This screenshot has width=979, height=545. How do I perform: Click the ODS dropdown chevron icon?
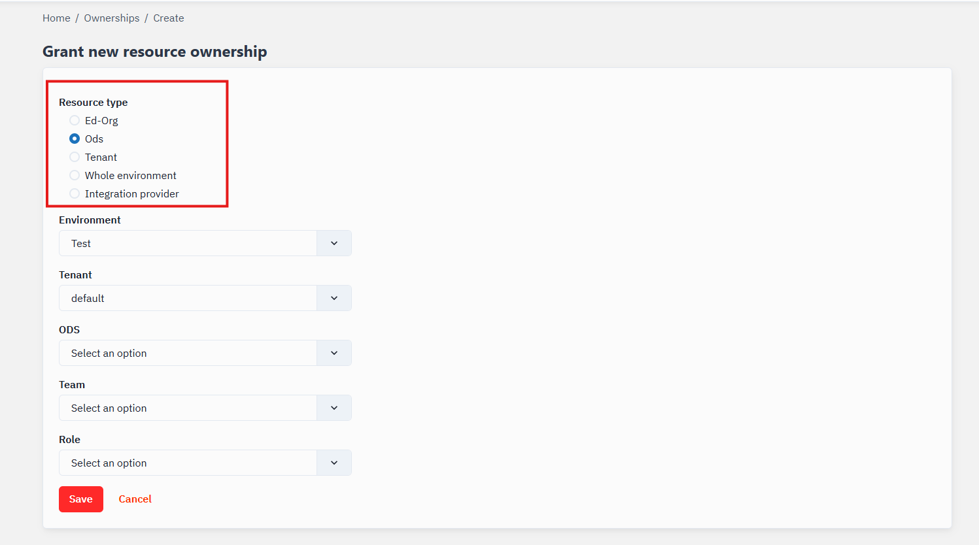(x=334, y=353)
